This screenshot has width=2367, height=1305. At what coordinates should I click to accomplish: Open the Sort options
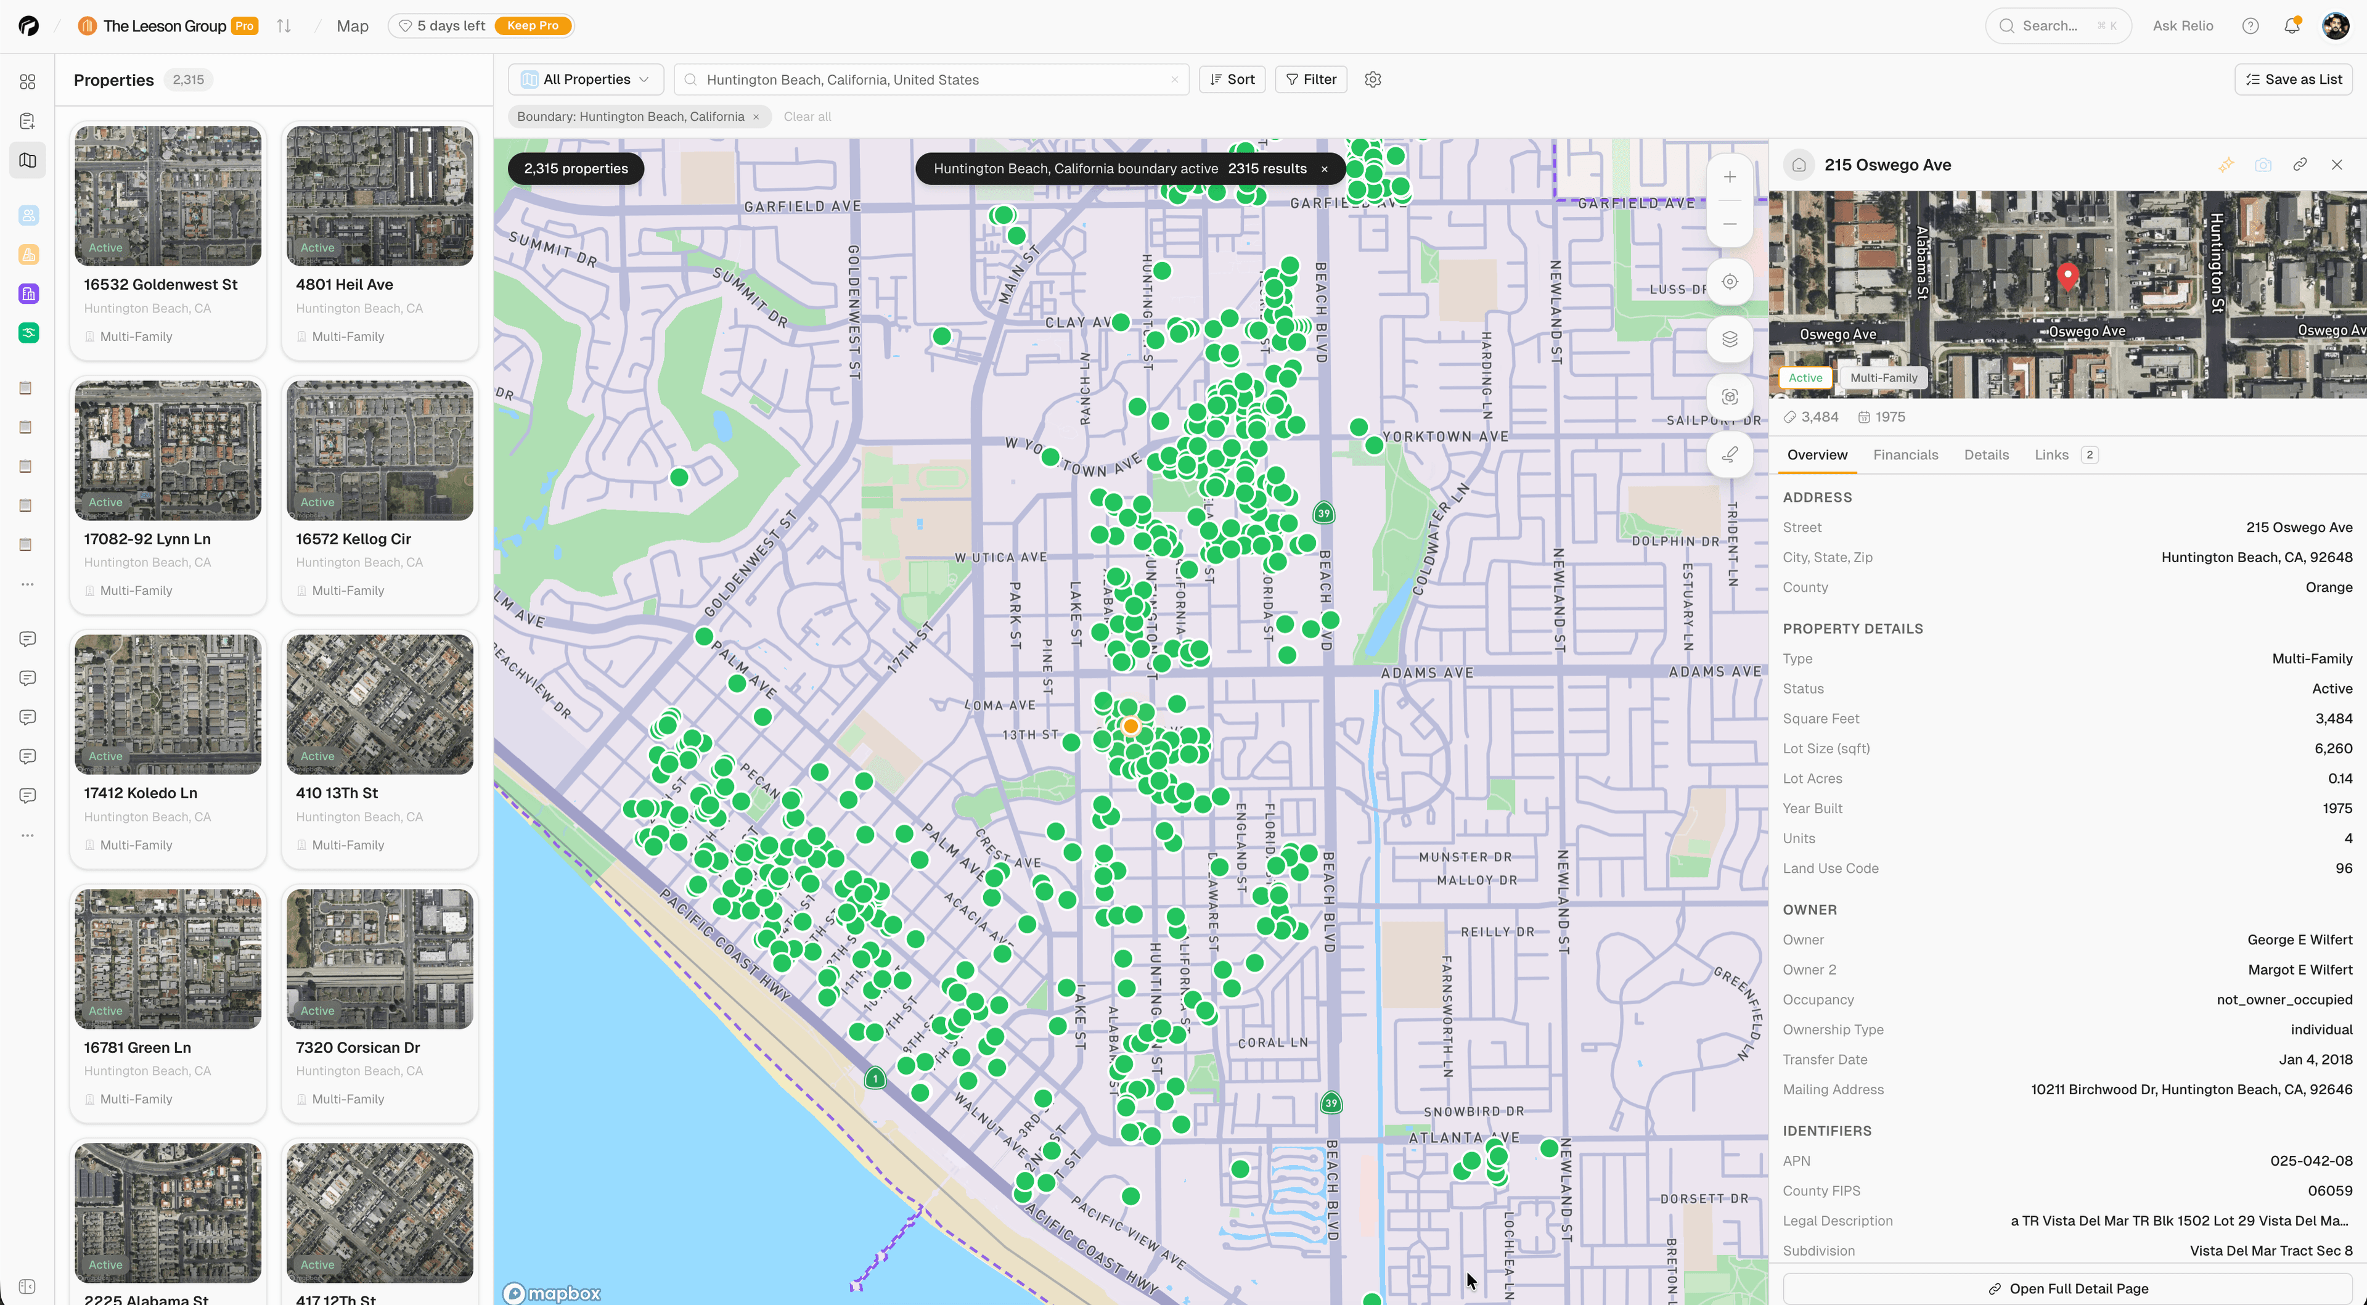(1232, 80)
